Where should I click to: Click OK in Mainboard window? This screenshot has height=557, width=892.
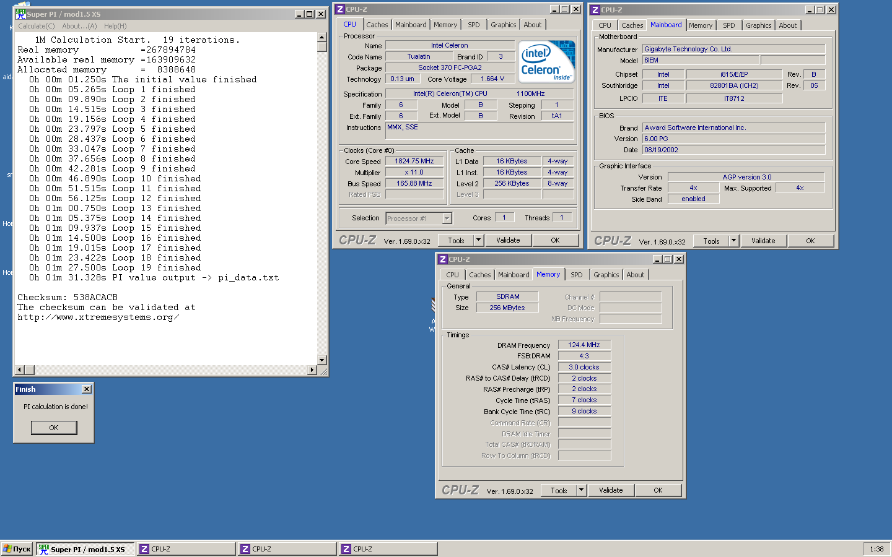[x=810, y=241]
